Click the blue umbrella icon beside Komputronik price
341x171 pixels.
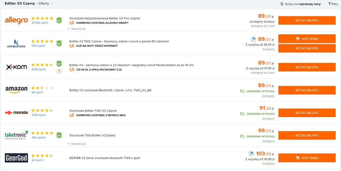253,39
